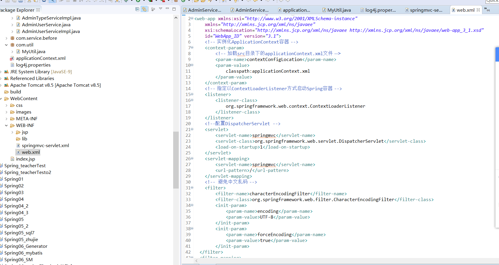The width and height of the screenshot is (499, 265).
Task: Click the blue overview ruler marker
Action: 497,54
